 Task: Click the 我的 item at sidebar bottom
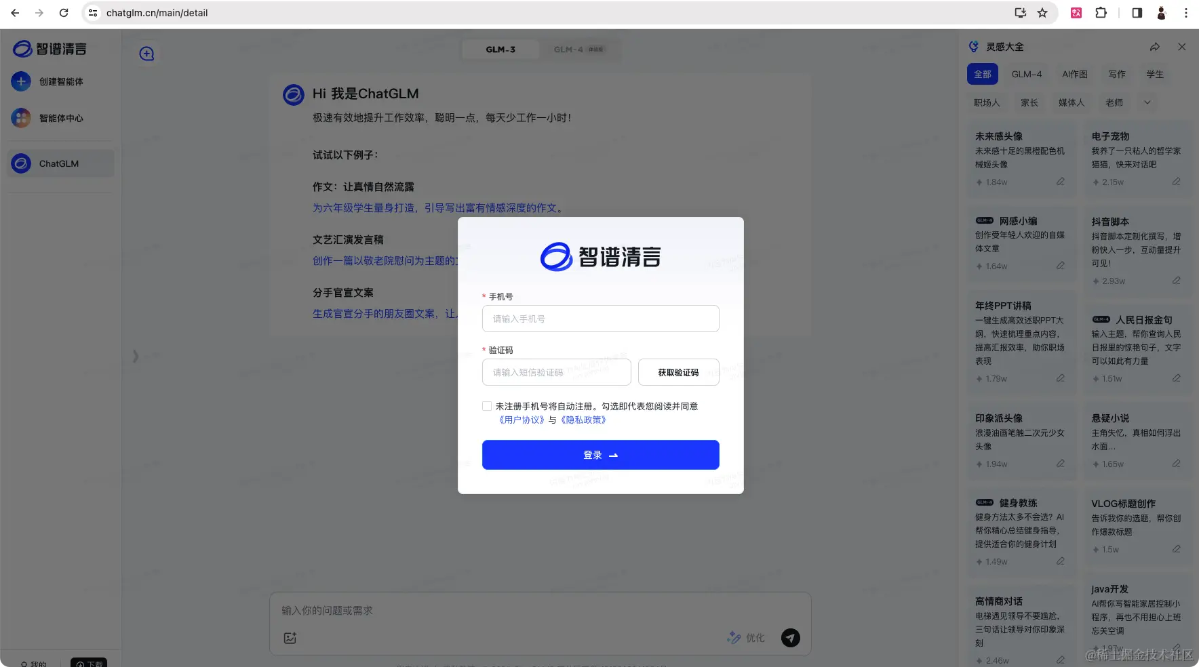(34, 664)
